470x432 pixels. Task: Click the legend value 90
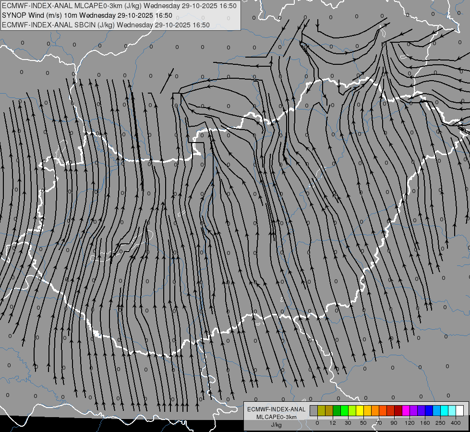click(x=394, y=423)
